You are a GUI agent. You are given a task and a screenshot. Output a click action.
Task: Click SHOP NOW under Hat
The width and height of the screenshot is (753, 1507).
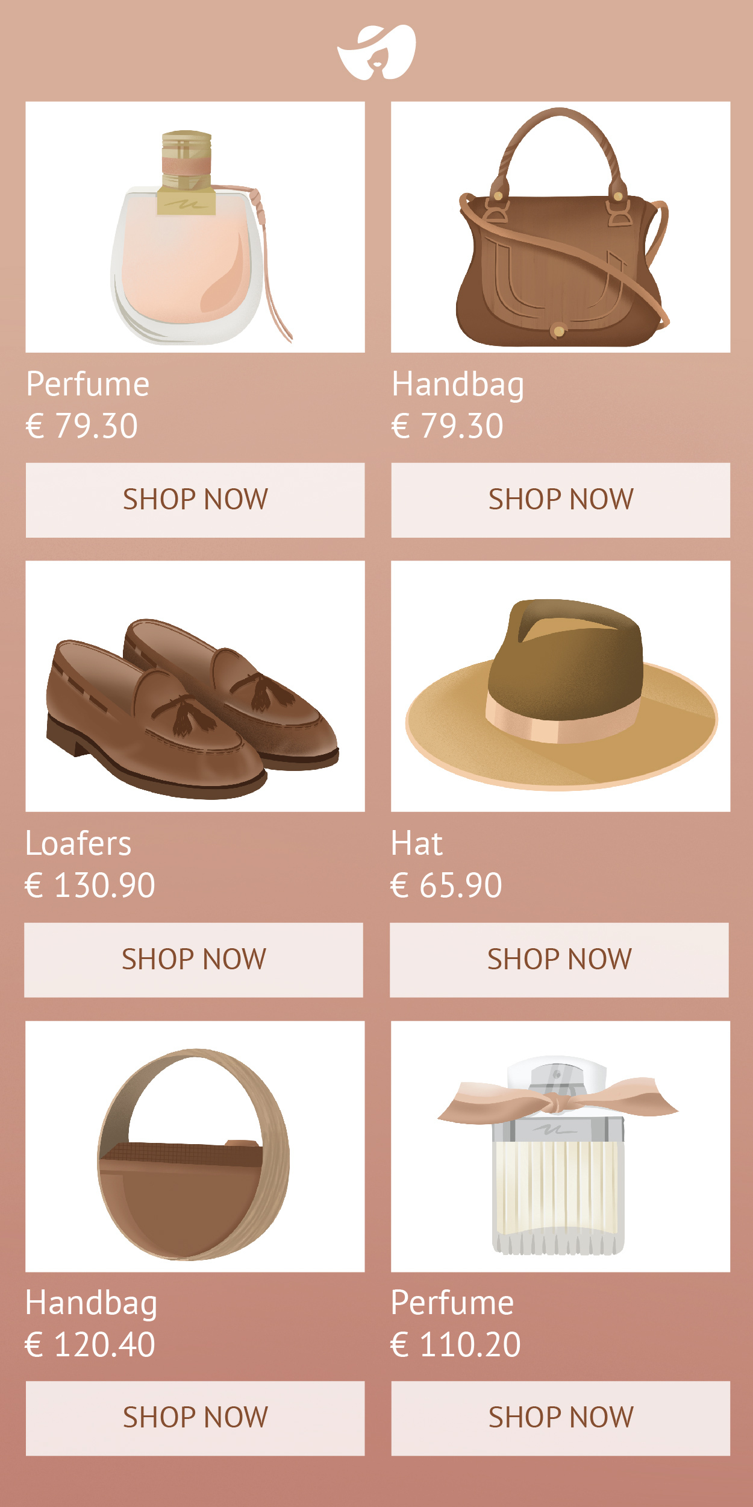pos(559,960)
